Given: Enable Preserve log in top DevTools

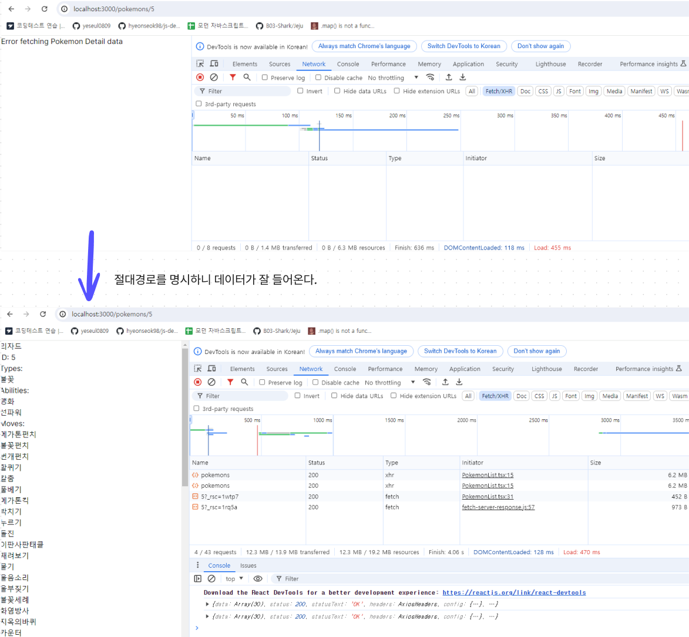Looking at the screenshot, I should (264, 77).
